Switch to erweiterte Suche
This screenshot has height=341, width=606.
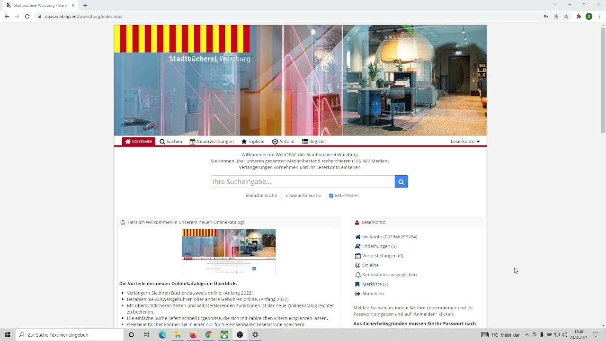(x=303, y=195)
